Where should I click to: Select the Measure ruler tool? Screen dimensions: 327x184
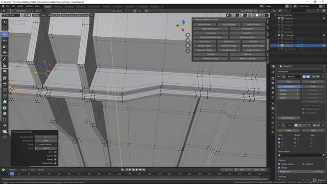[x=5, y=65]
